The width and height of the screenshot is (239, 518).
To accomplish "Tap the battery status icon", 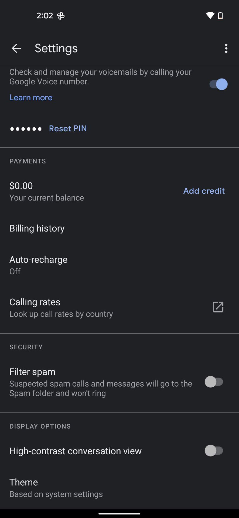I will [220, 15].
